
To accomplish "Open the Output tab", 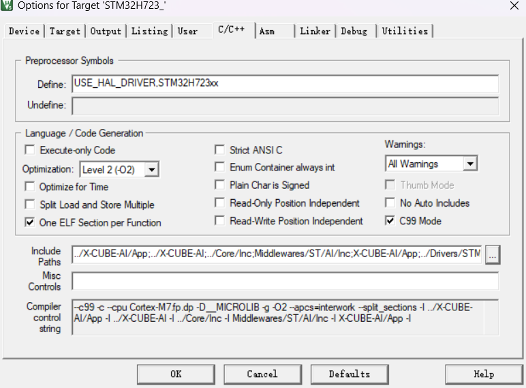I will click(x=106, y=31).
